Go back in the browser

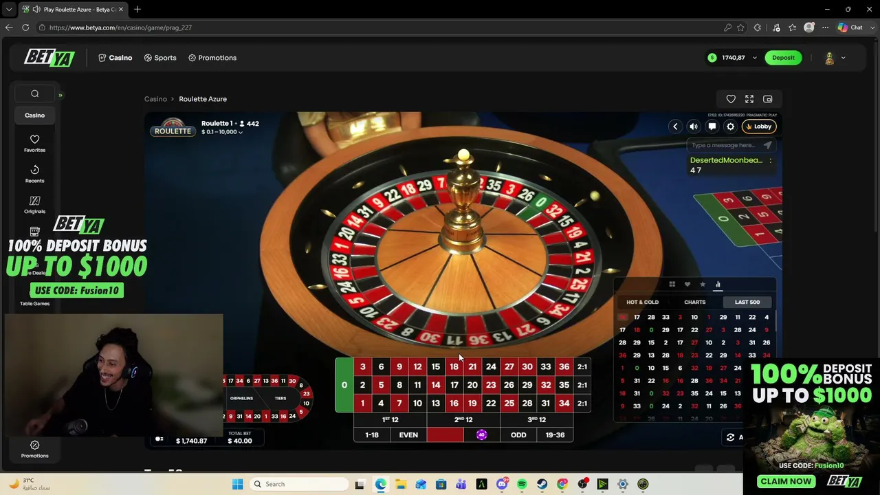tap(8, 27)
